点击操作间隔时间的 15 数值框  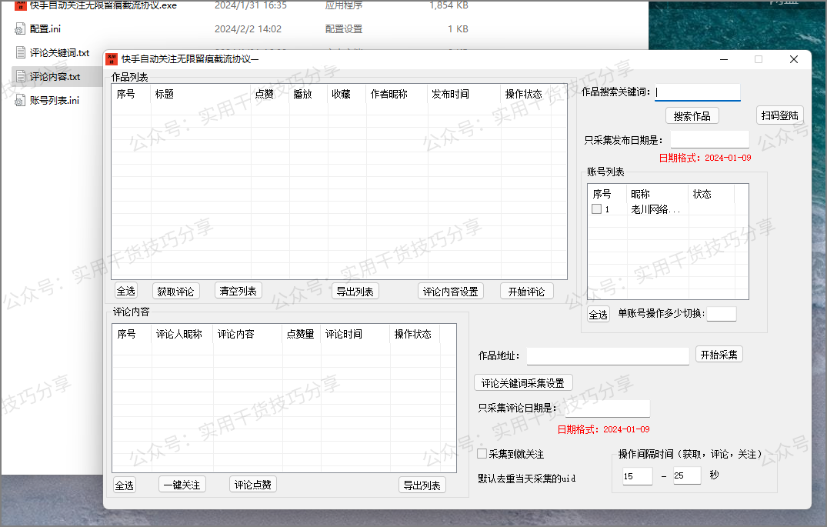click(x=637, y=475)
